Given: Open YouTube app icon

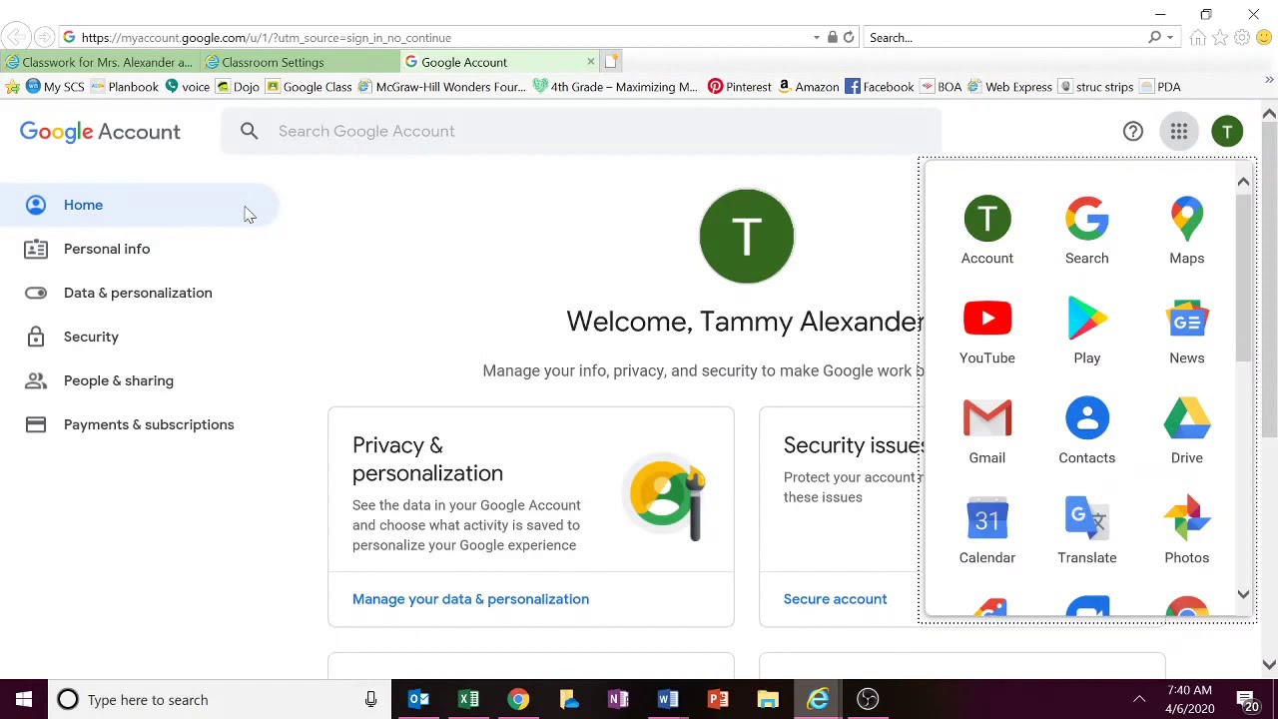Looking at the screenshot, I should click(x=986, y=331).
